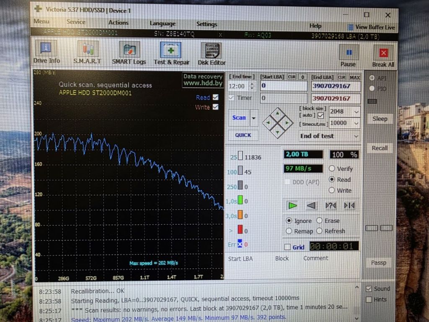Image resolution: width=429 pixels, height=322 pixels.
Task: Open the S.M.A.R.T attributes view
Action: (87, 53)
